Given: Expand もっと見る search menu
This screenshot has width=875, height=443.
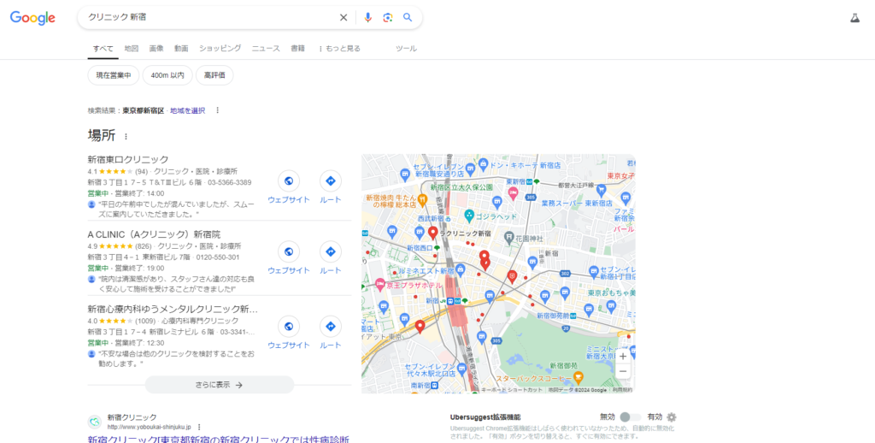Looking at the screenshot, I should [339, 49].
